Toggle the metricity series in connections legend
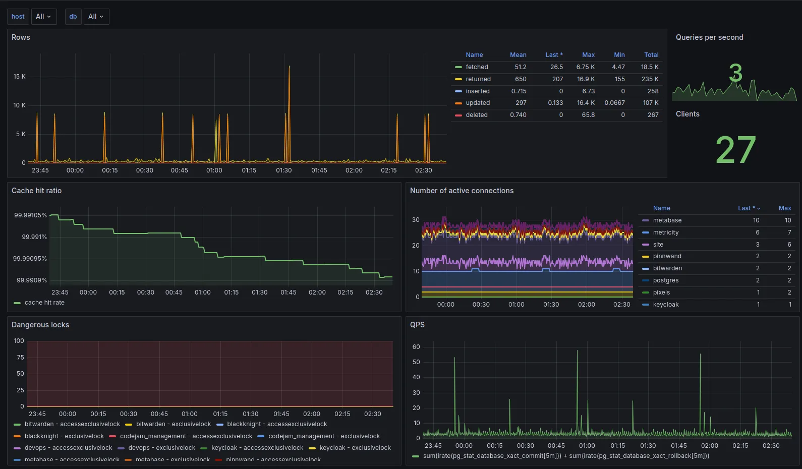802x469 pixels. coord(665,232)
